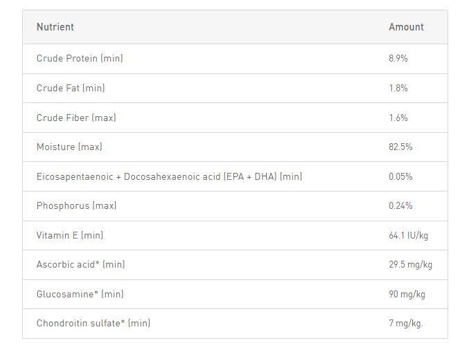Screen dimensions: 469x343
Task: Click the Chondroitin sulfate* (min) label
Action: pos(94,323)
